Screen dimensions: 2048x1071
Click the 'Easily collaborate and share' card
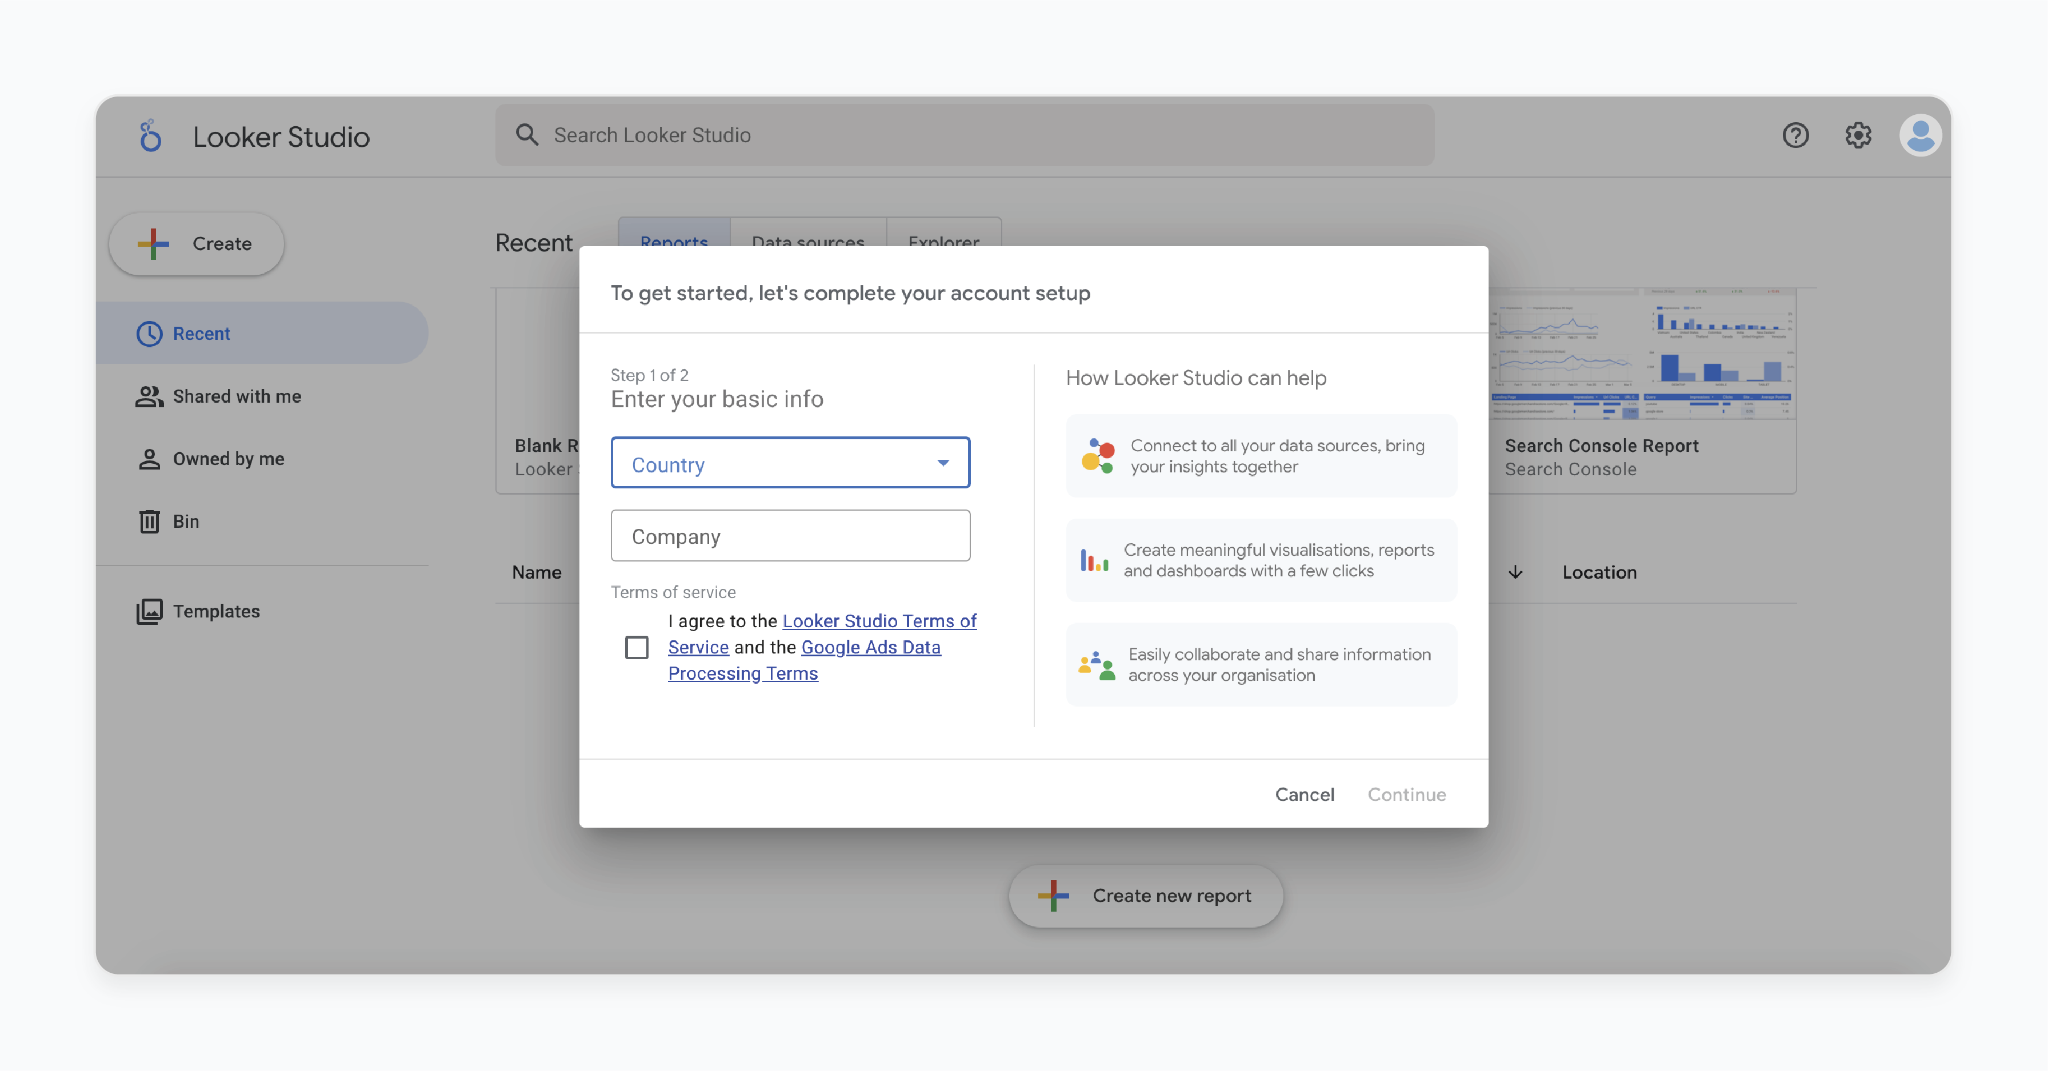[1261, 665]
